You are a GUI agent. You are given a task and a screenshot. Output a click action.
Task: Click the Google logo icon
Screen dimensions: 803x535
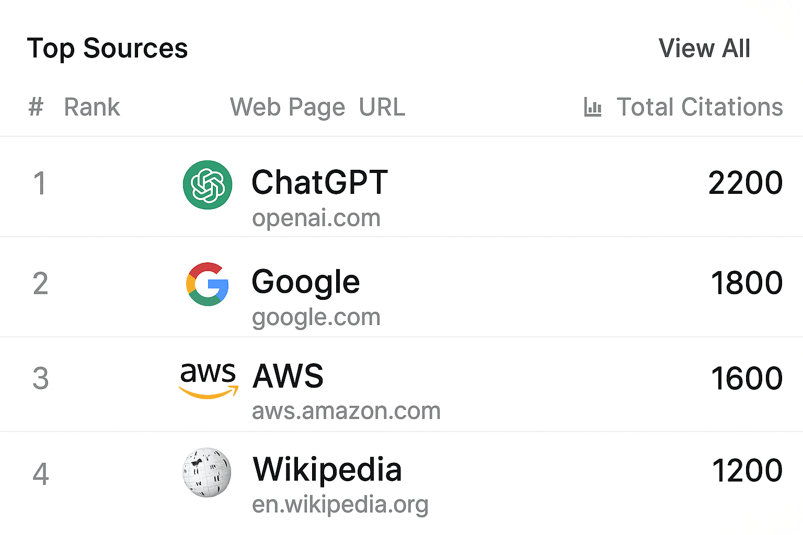[207, 285]
